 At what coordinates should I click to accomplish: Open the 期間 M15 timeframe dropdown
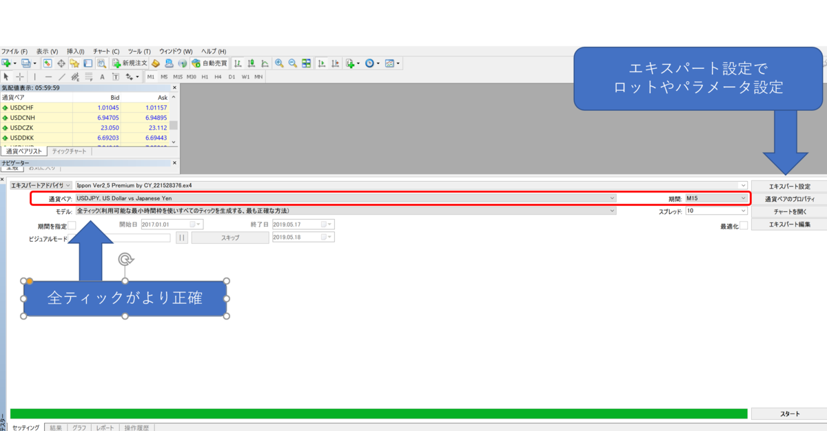[x=715, y=198]
